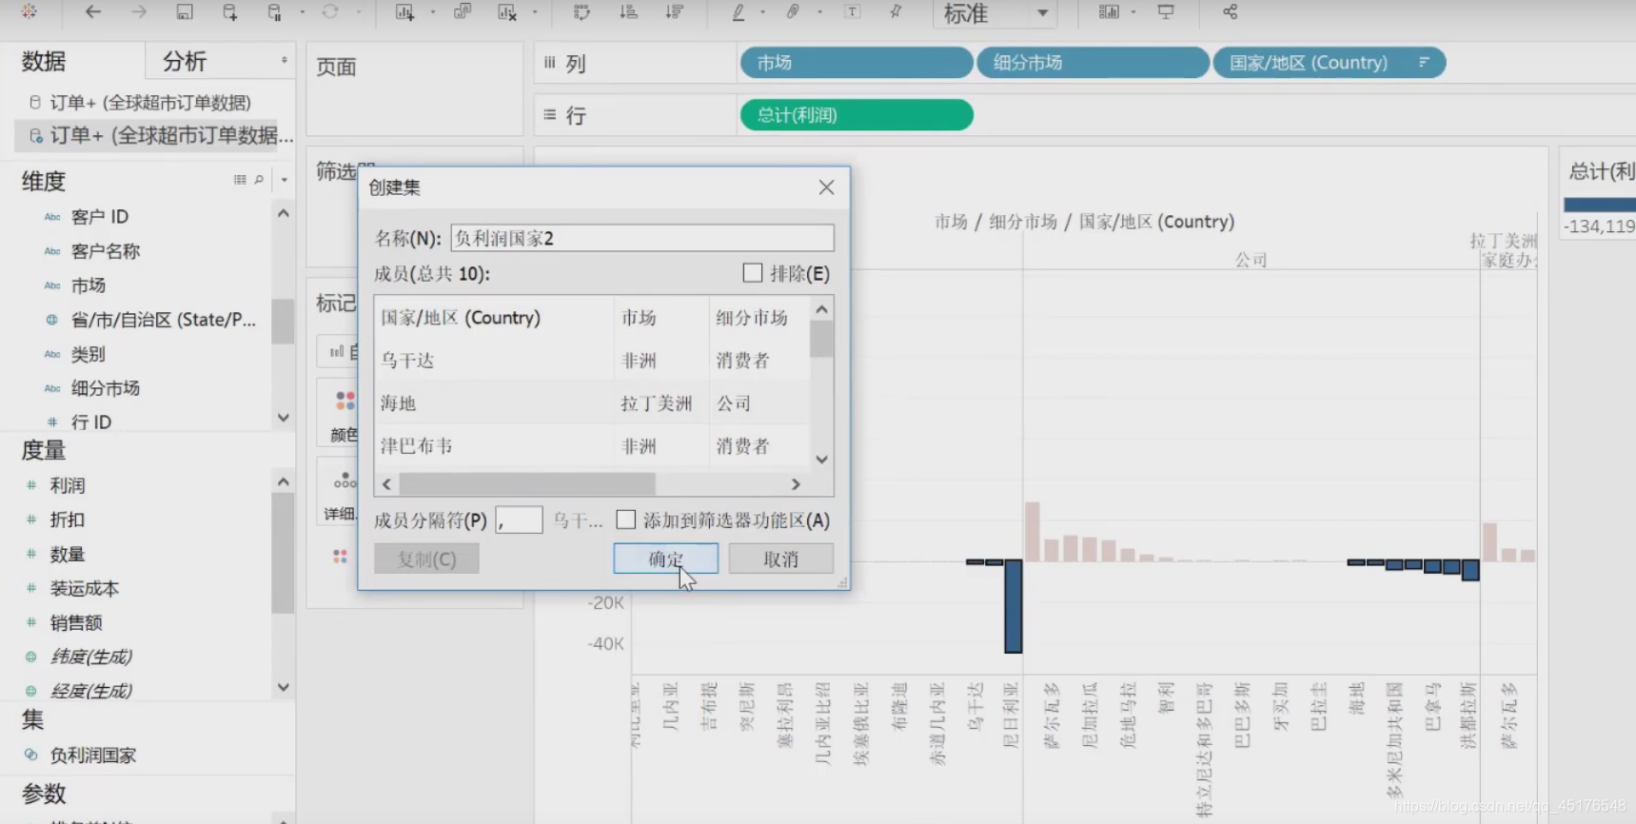The height and width of the screenshot is (824, 1636).
Task: Select the 海地 row in member list
Action: (591, 403)
